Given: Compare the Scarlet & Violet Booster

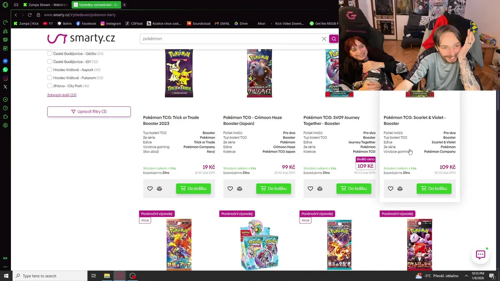Looking at the screenshot, I should (x=400, y=189).
